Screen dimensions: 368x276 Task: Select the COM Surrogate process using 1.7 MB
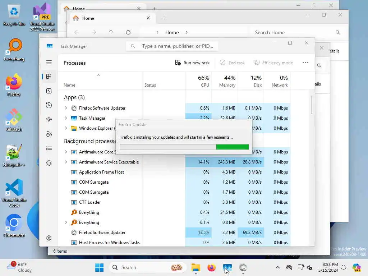[x=174, y=192]
